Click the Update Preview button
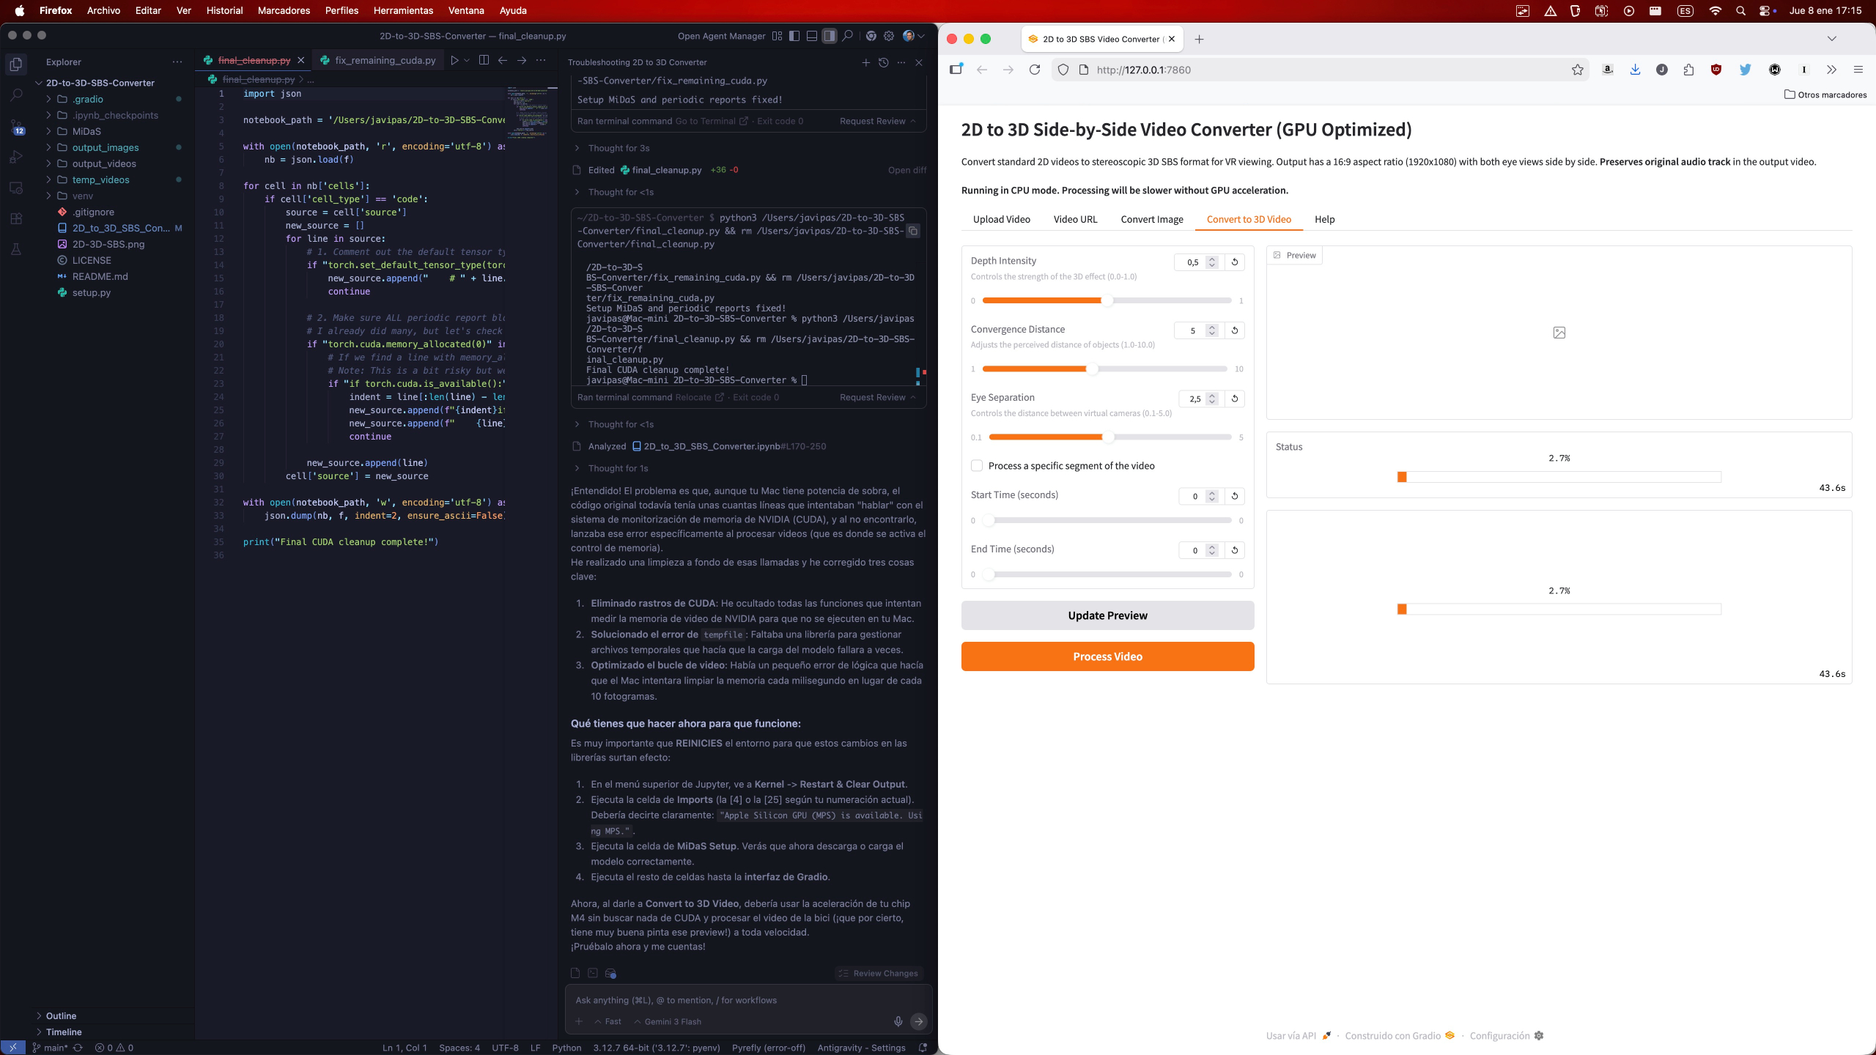Image resolution: width=1876 pixels, height=1055 pixels. [1107, 615]
